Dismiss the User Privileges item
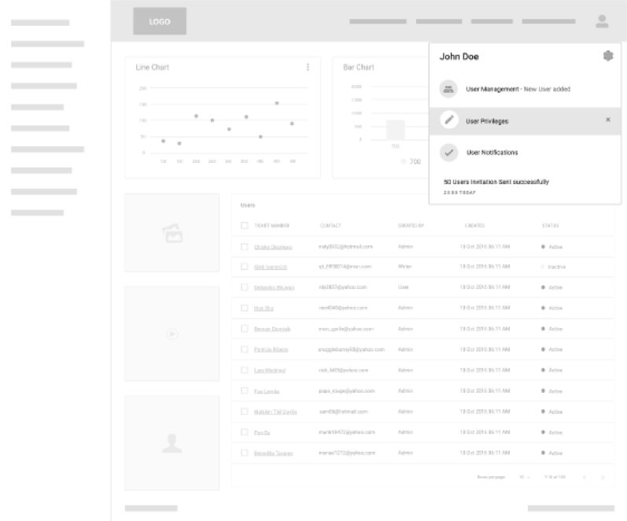 point(607,120)
